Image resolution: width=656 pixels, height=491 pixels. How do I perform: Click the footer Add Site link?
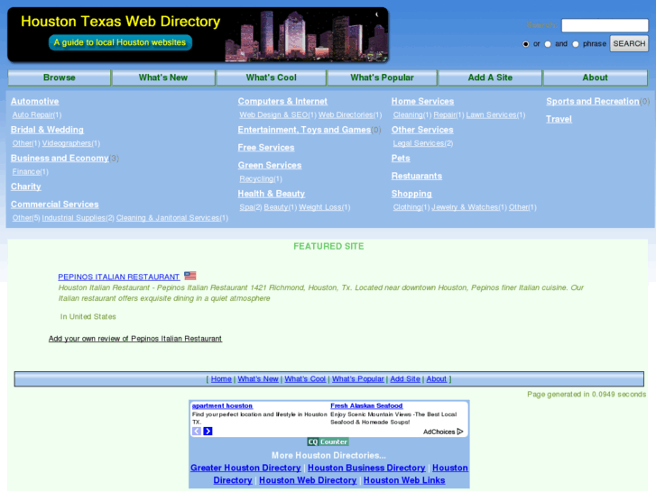[405, 379]
